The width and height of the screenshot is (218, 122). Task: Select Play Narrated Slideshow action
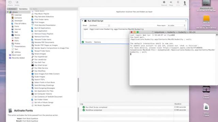pyautogui.click(x=44, y=17)
